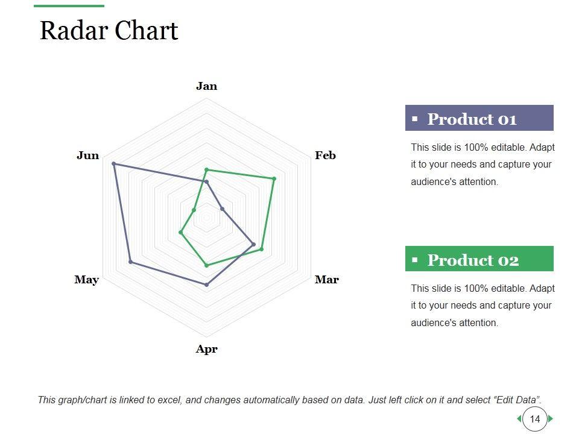The height and width of the screenshot is (434, 579).
Task: Select Product 01 data point at Jun
Action: (114, 164)
